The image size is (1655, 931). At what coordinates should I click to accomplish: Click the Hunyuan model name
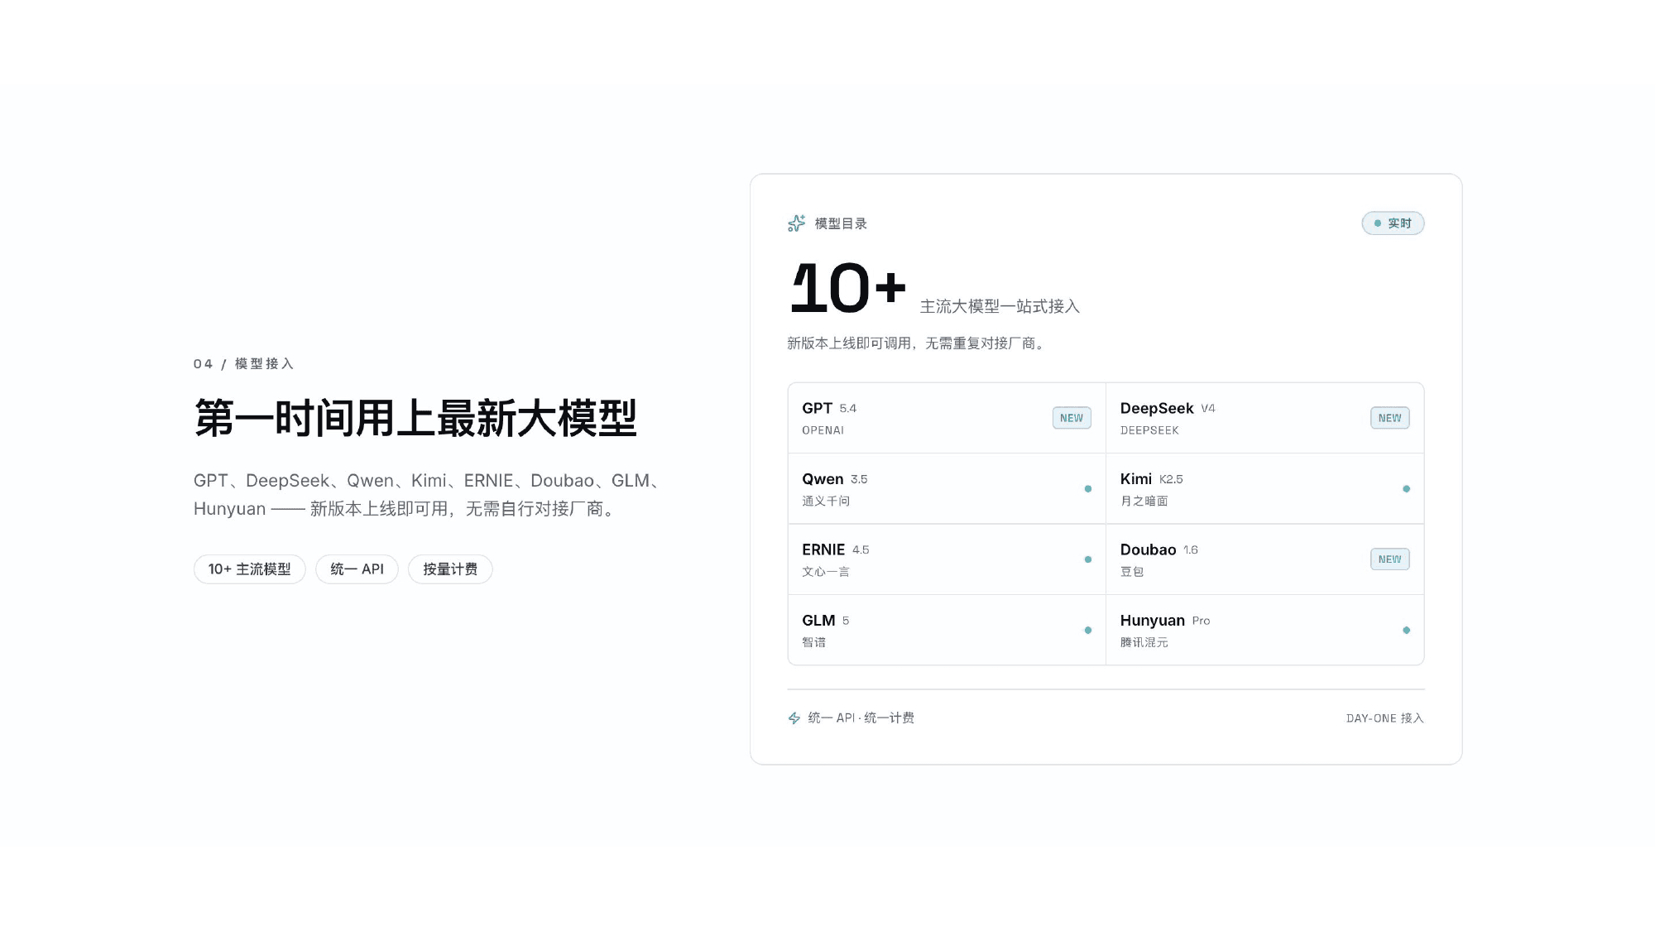pyautogui.click(x=1153, y=621)
